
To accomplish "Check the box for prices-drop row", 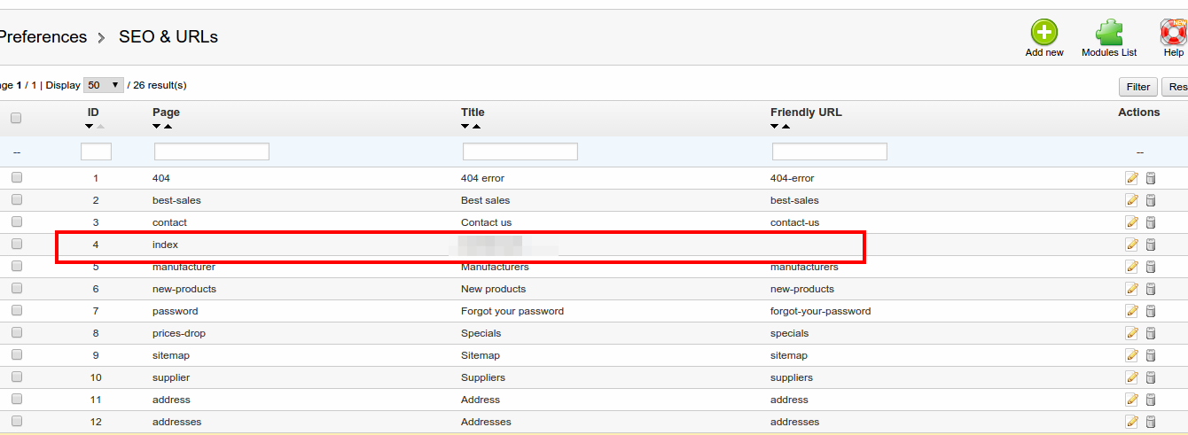I will pos(16,332).
